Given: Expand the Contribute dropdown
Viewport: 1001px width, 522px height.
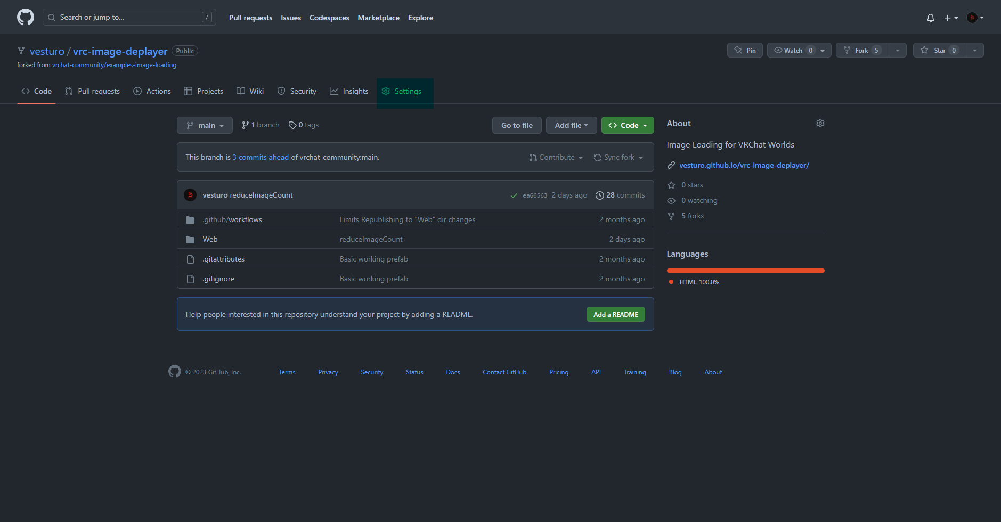Looking at the screenshot, I should pos(556,158).
